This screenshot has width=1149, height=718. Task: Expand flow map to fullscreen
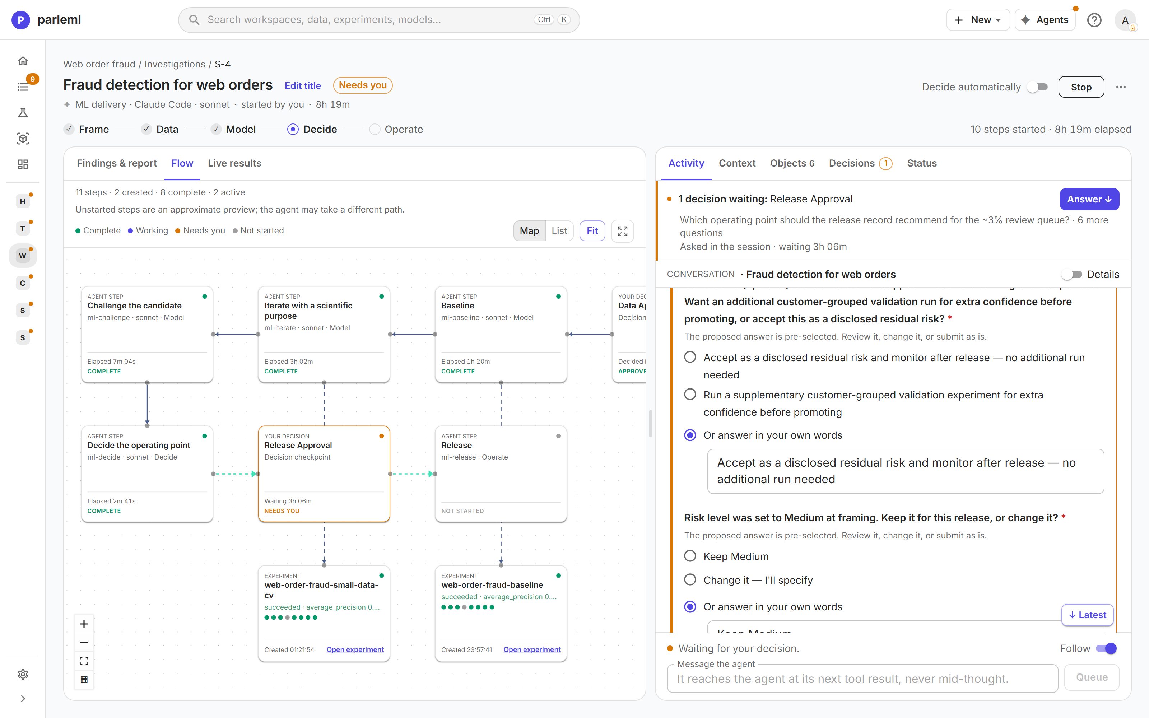click(x=623, y=231)
